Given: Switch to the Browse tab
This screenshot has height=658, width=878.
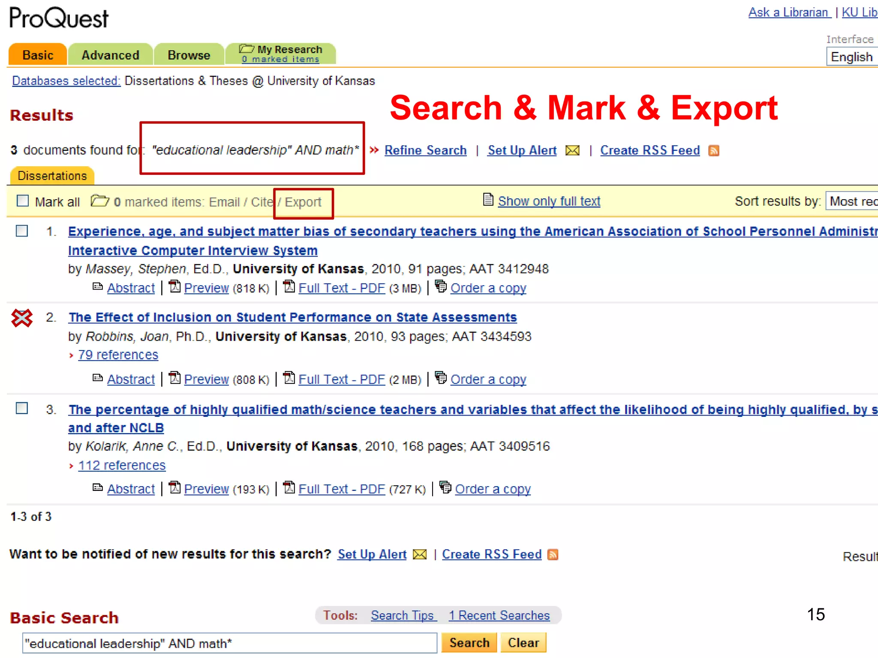Looking at the screenshot, I should point(189,55).
